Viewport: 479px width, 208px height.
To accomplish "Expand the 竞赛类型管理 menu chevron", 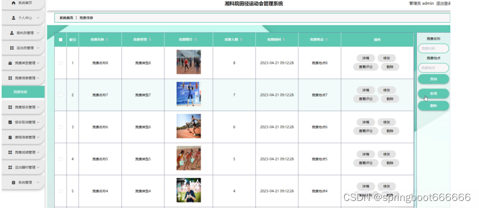I will (x=38, y=63).
